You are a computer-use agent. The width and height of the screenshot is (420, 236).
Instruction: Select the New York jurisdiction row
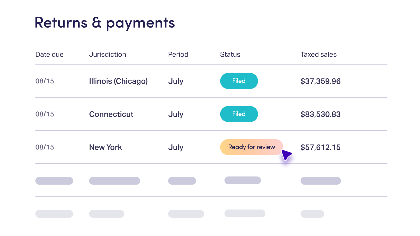coord(106,147)
